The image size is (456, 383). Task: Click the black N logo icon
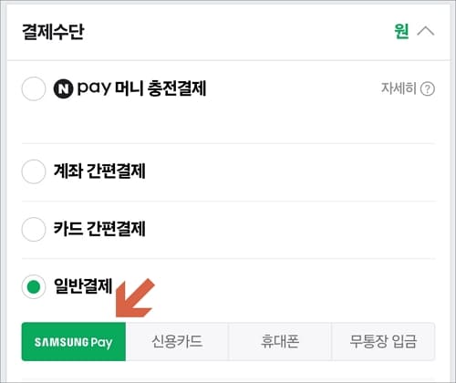tap(63, 88)
